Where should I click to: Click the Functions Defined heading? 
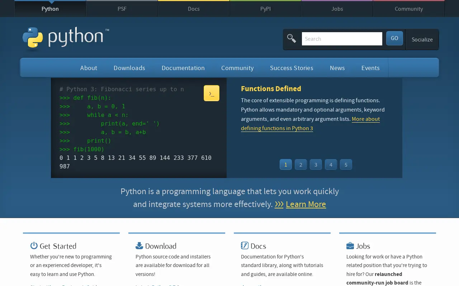(x=271, y=89)
